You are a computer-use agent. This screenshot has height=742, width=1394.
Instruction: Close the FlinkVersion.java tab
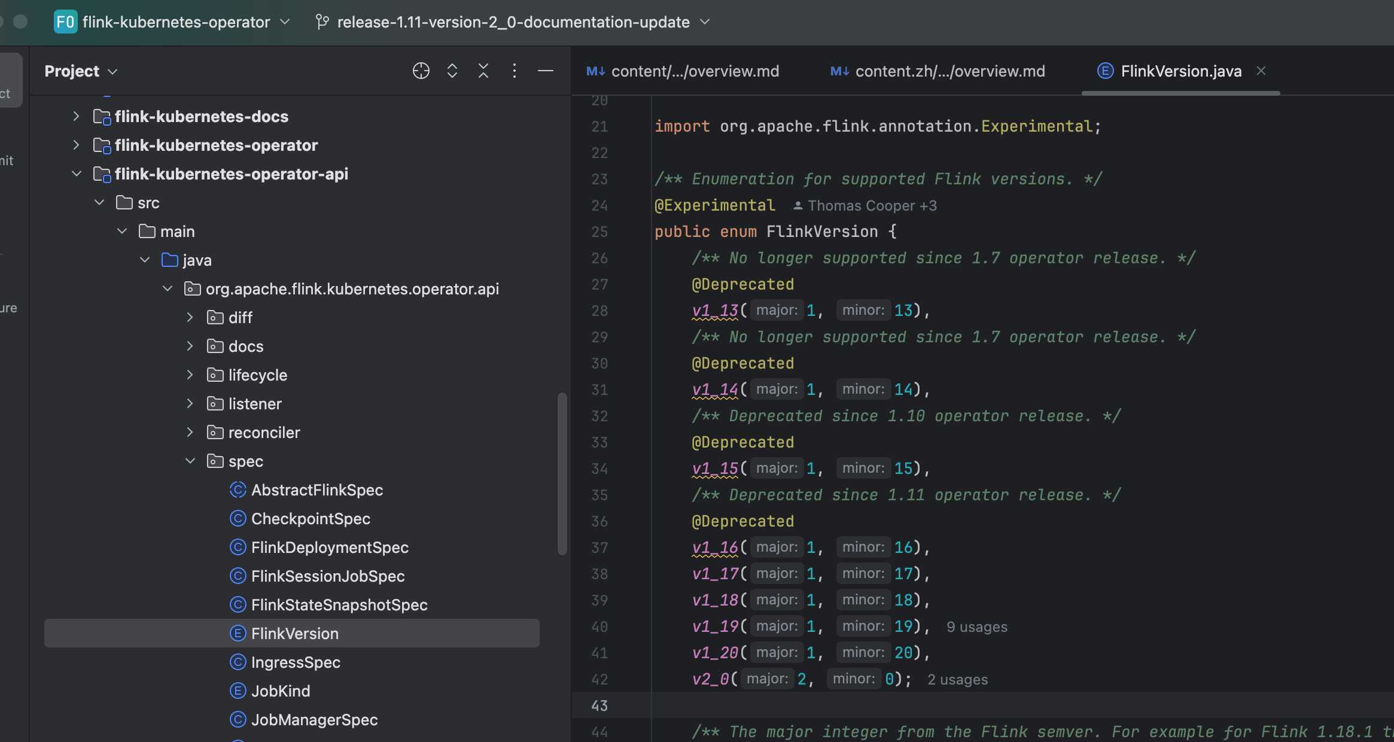coord(1261,71)
